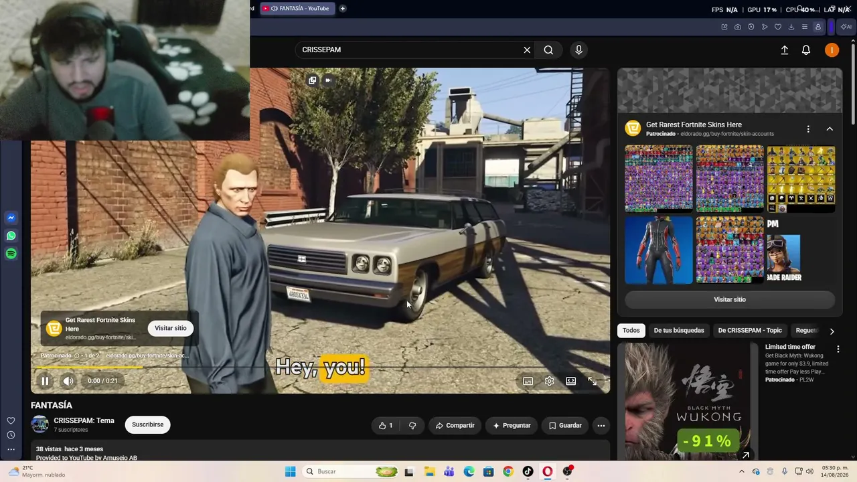Open history clock in the Opera sidebar

(11, 435)
